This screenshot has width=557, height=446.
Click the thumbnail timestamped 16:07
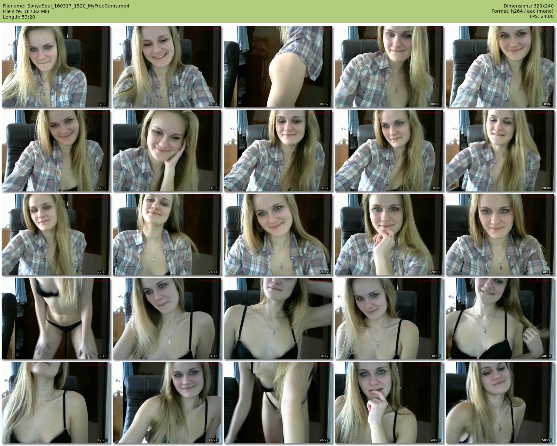coord(278,151)
